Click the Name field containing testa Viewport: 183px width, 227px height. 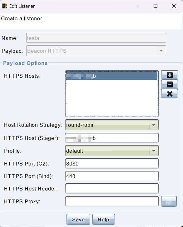96,38
